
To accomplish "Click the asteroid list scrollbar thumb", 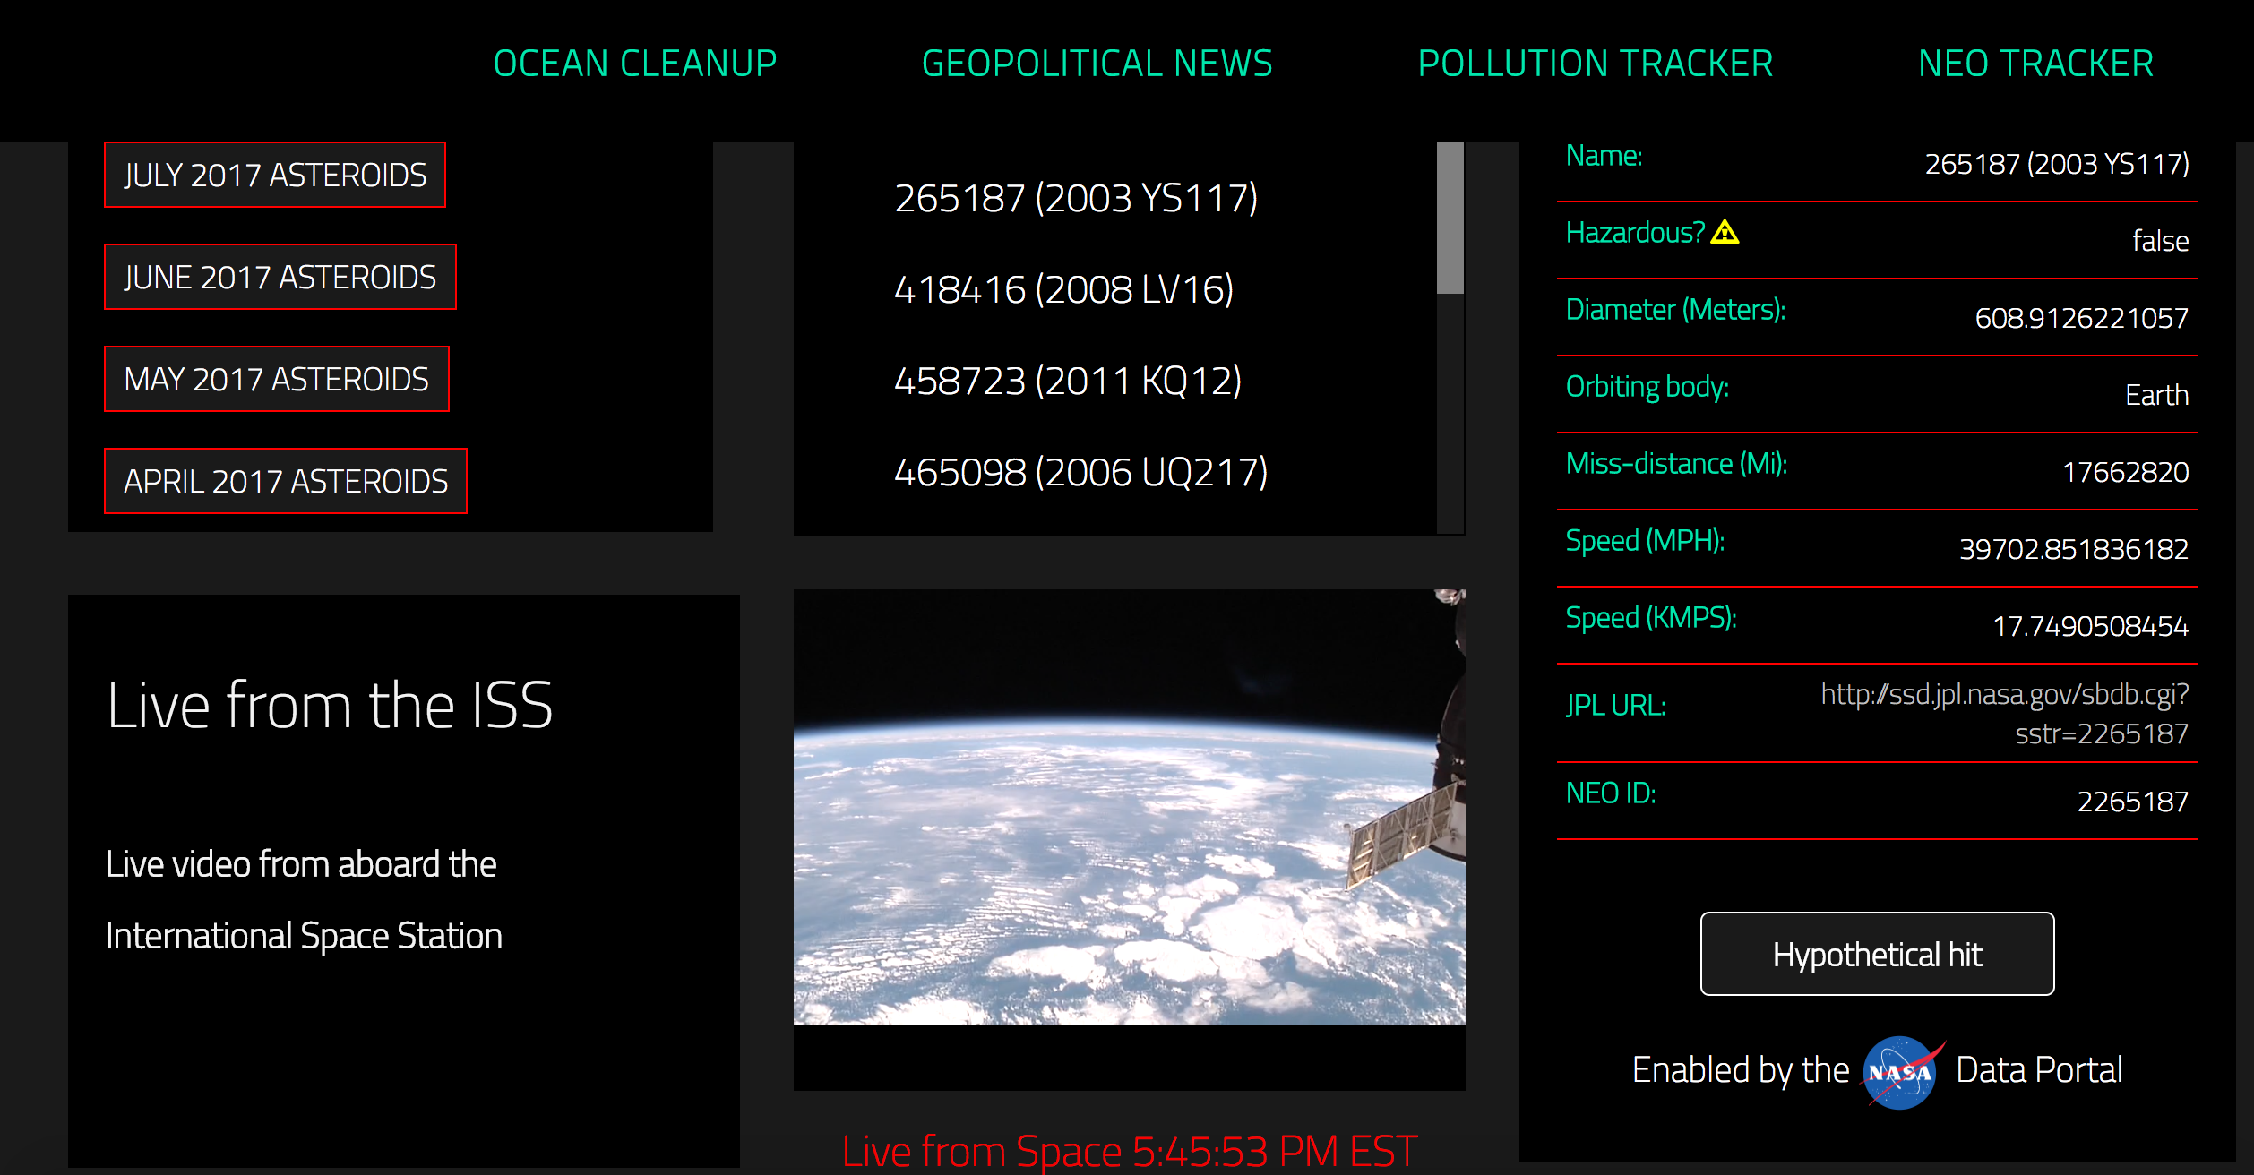I will 1450,218.
